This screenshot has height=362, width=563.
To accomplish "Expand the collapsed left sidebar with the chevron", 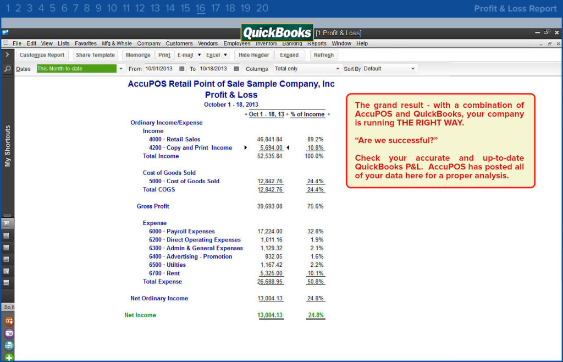I will coord(7,54).
